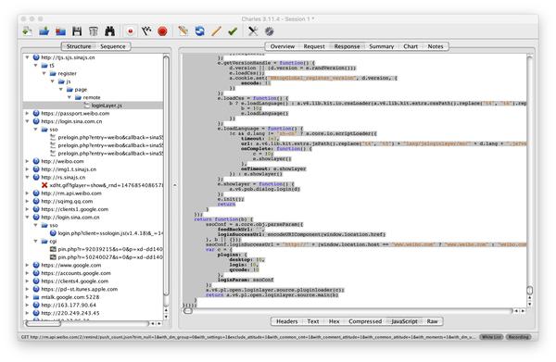Select the http://rm.api.weibo.com host
Viewport: 556px width, 362px height.
click(x=71, y=193)
